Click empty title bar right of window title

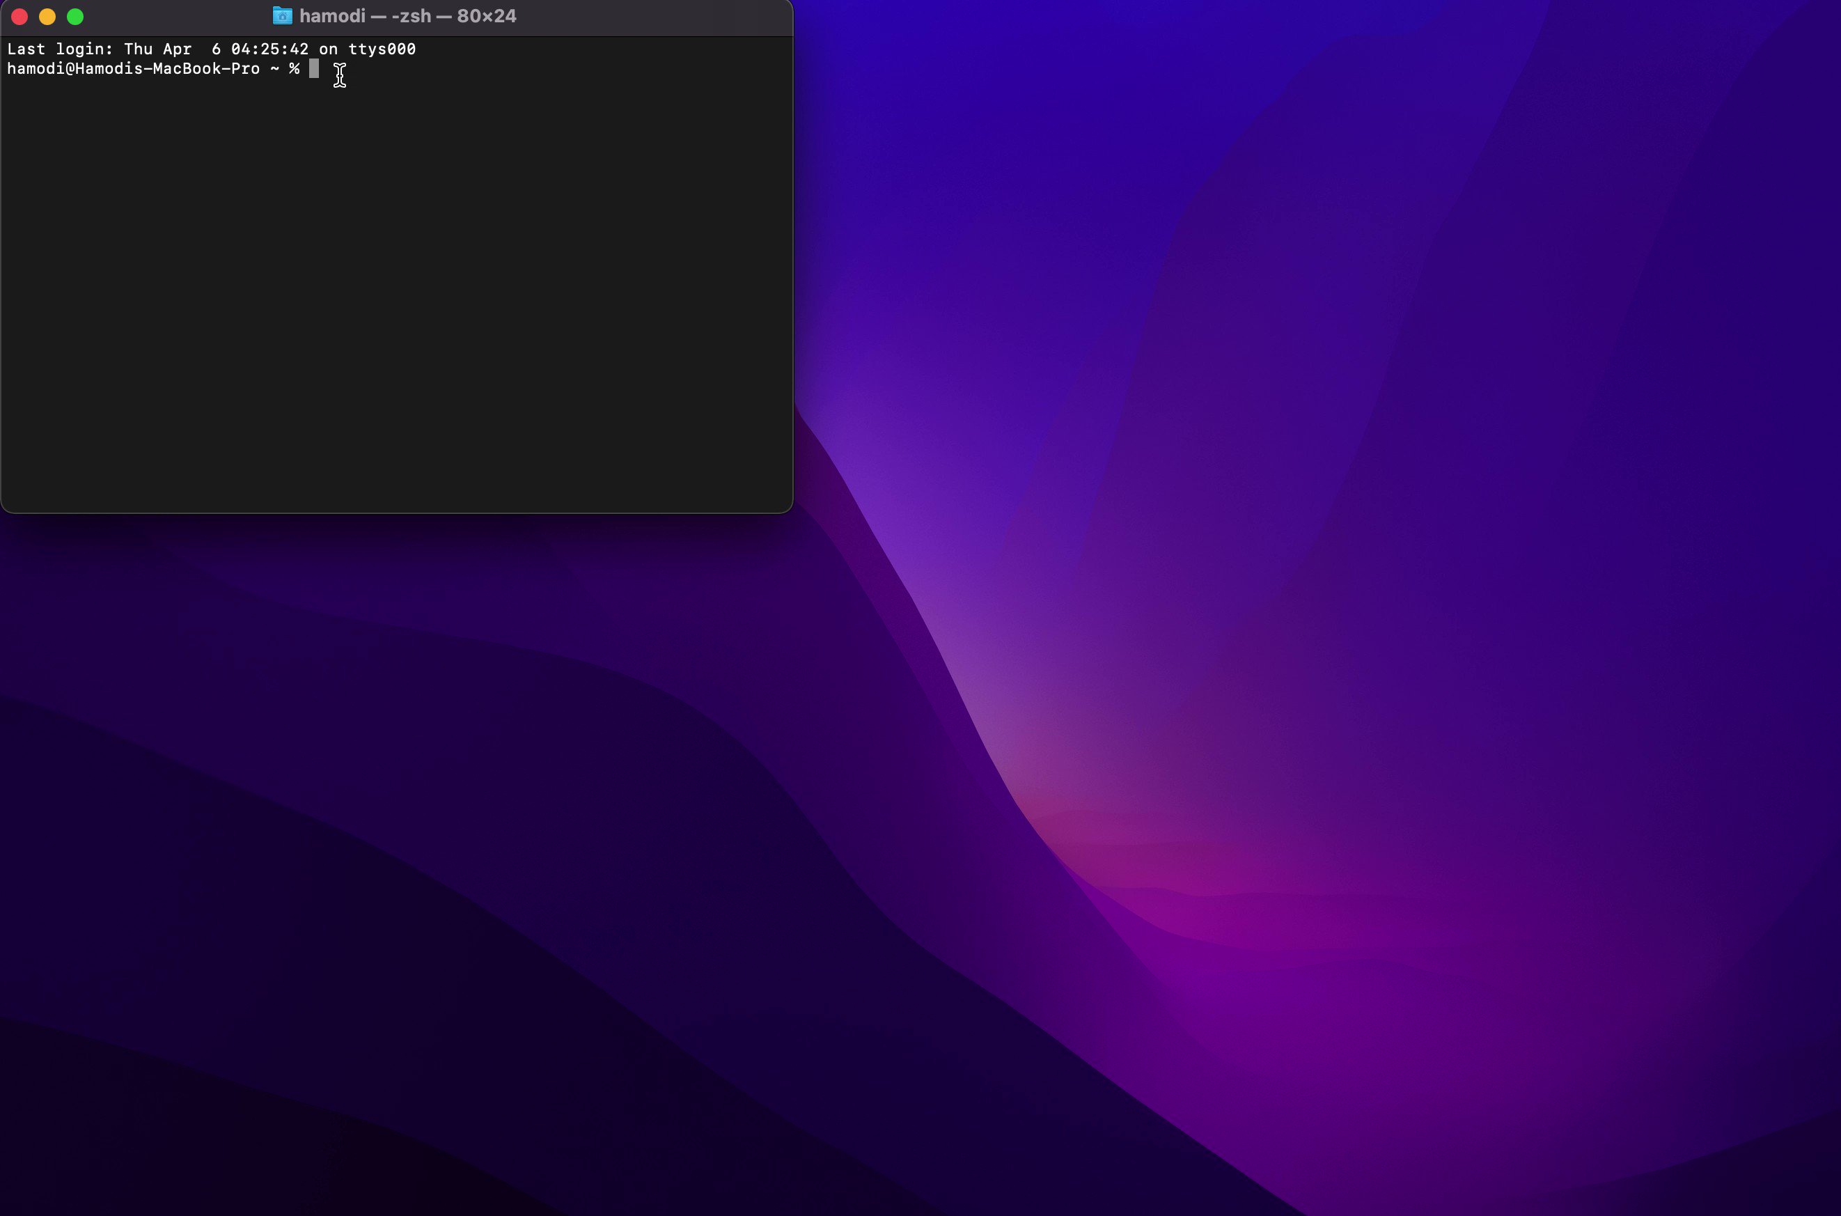pyautogui.click(x=659, y=16)
